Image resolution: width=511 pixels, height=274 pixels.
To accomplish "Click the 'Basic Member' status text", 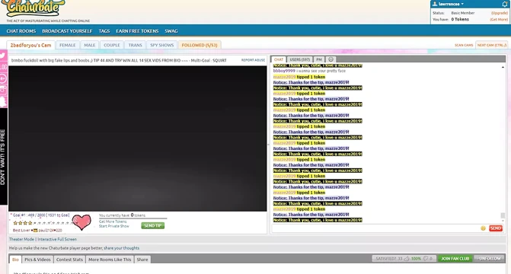I will (463, 13).
